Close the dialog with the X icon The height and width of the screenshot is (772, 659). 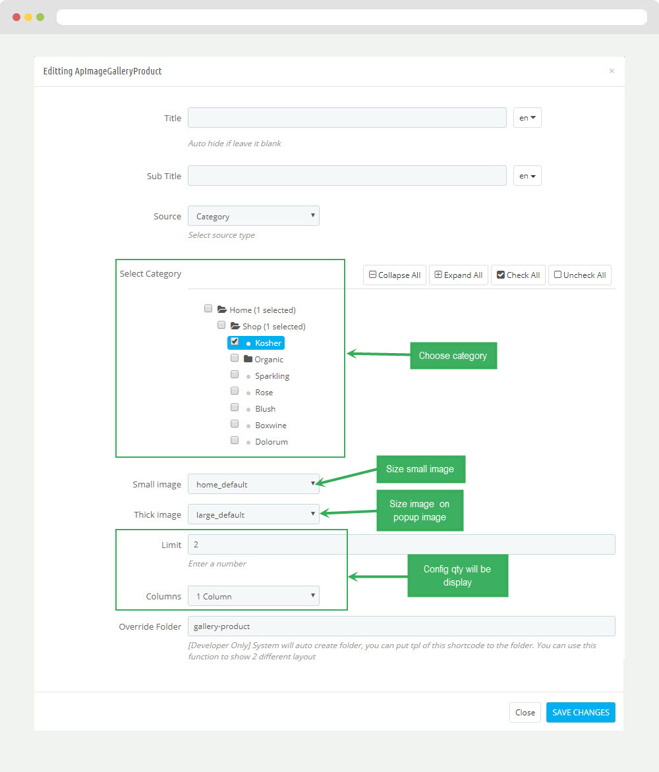612,71
